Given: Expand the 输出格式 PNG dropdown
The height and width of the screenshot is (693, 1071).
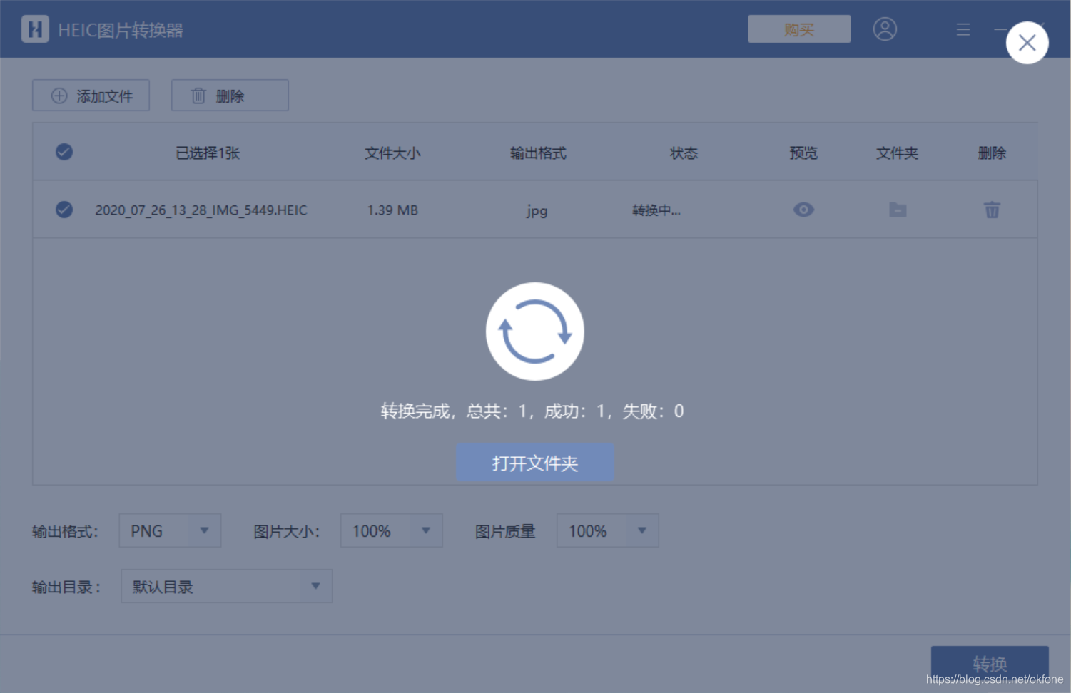Looking at the screenshot, I should click(170, 530).
